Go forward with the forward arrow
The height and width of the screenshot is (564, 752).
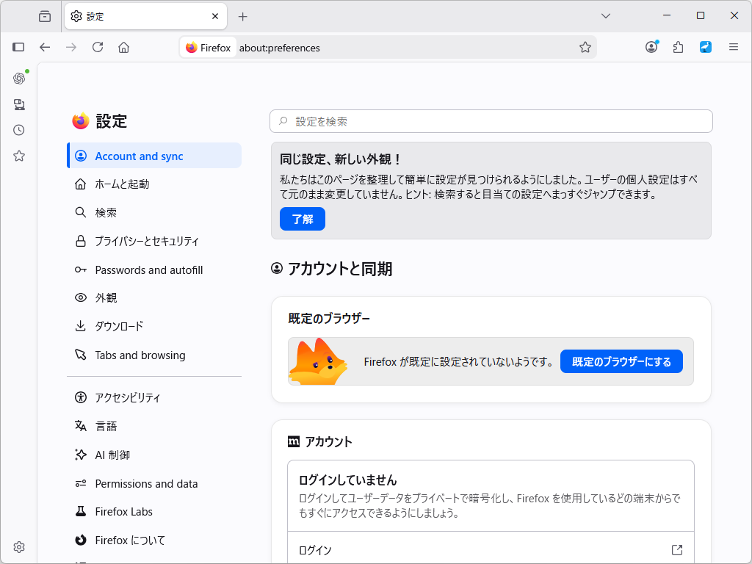tap(71, 47)
